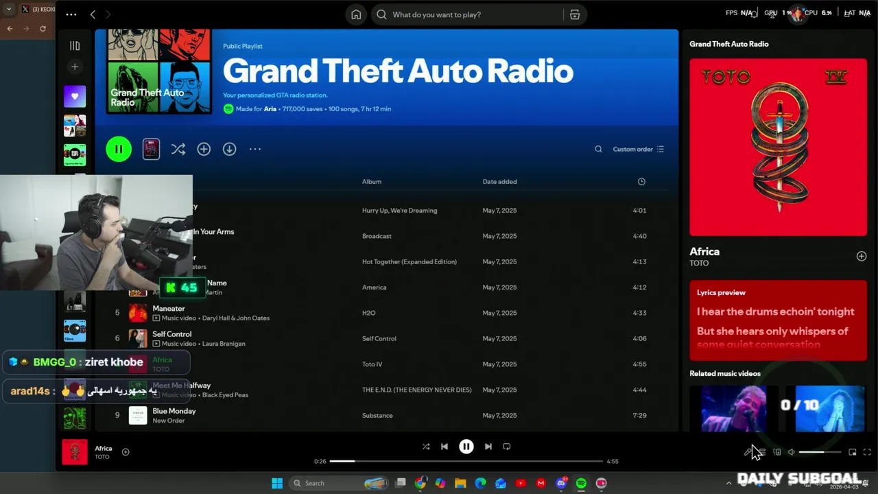Viewport: 878px width, 494px height.
Task: Go to Spotify Home
Action: click(x=356, y=14)
